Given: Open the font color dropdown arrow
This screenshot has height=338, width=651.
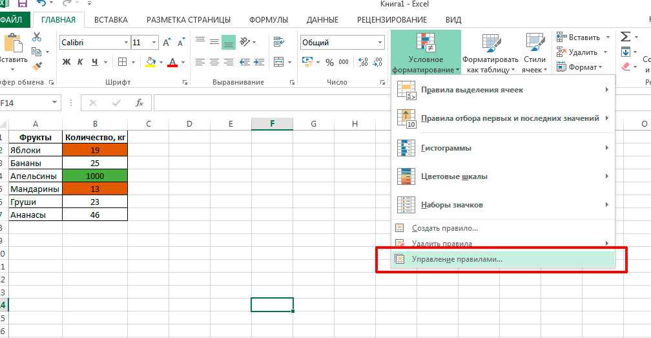Looking at the screenshot, I should click(x=183, y=62).
